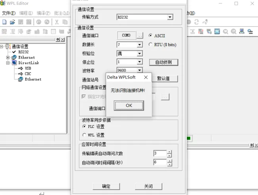Screen dimensions: 258x195
Task: Click the Cut scissors icon in toolbar
Action: [x=57, y=22]
